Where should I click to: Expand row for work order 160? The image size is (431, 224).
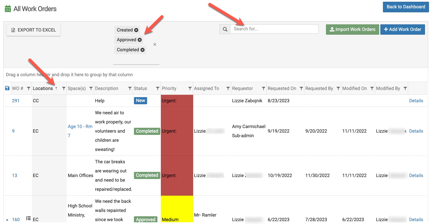[7, 220]
